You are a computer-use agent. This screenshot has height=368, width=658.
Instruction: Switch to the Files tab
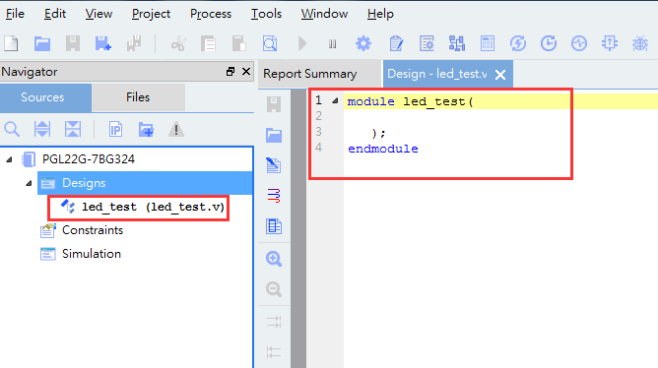[138, 97]
